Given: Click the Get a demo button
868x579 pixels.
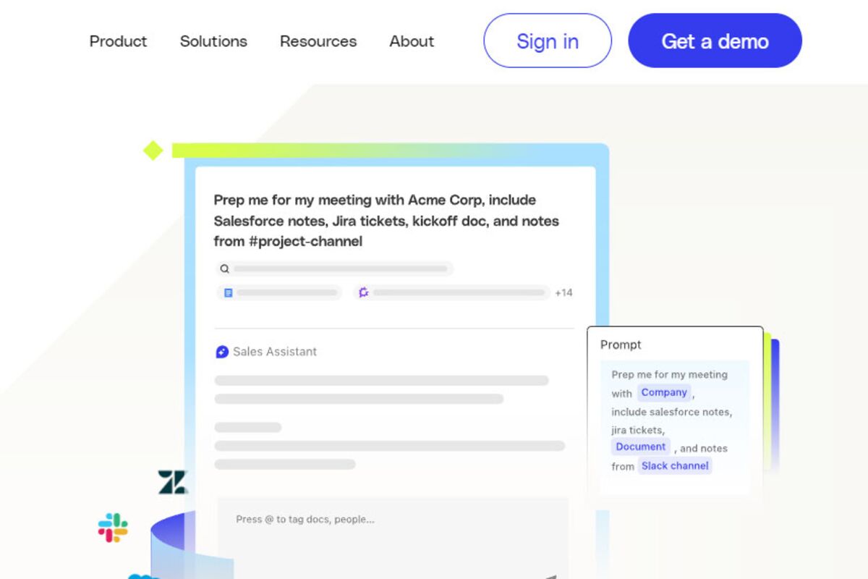Looking at the screenshot, I should click(x=715, y=41).
